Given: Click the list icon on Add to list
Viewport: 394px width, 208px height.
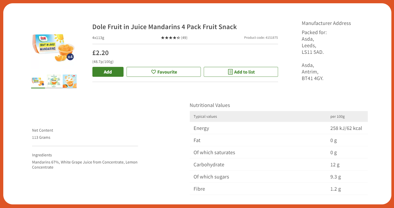Looking at the screenshot, I should click(x=230, y=72).
